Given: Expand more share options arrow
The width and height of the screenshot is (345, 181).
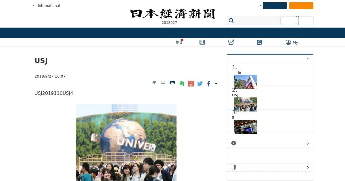Looking at the screenshot, I should pyautogui.click(x=216, y=84).
